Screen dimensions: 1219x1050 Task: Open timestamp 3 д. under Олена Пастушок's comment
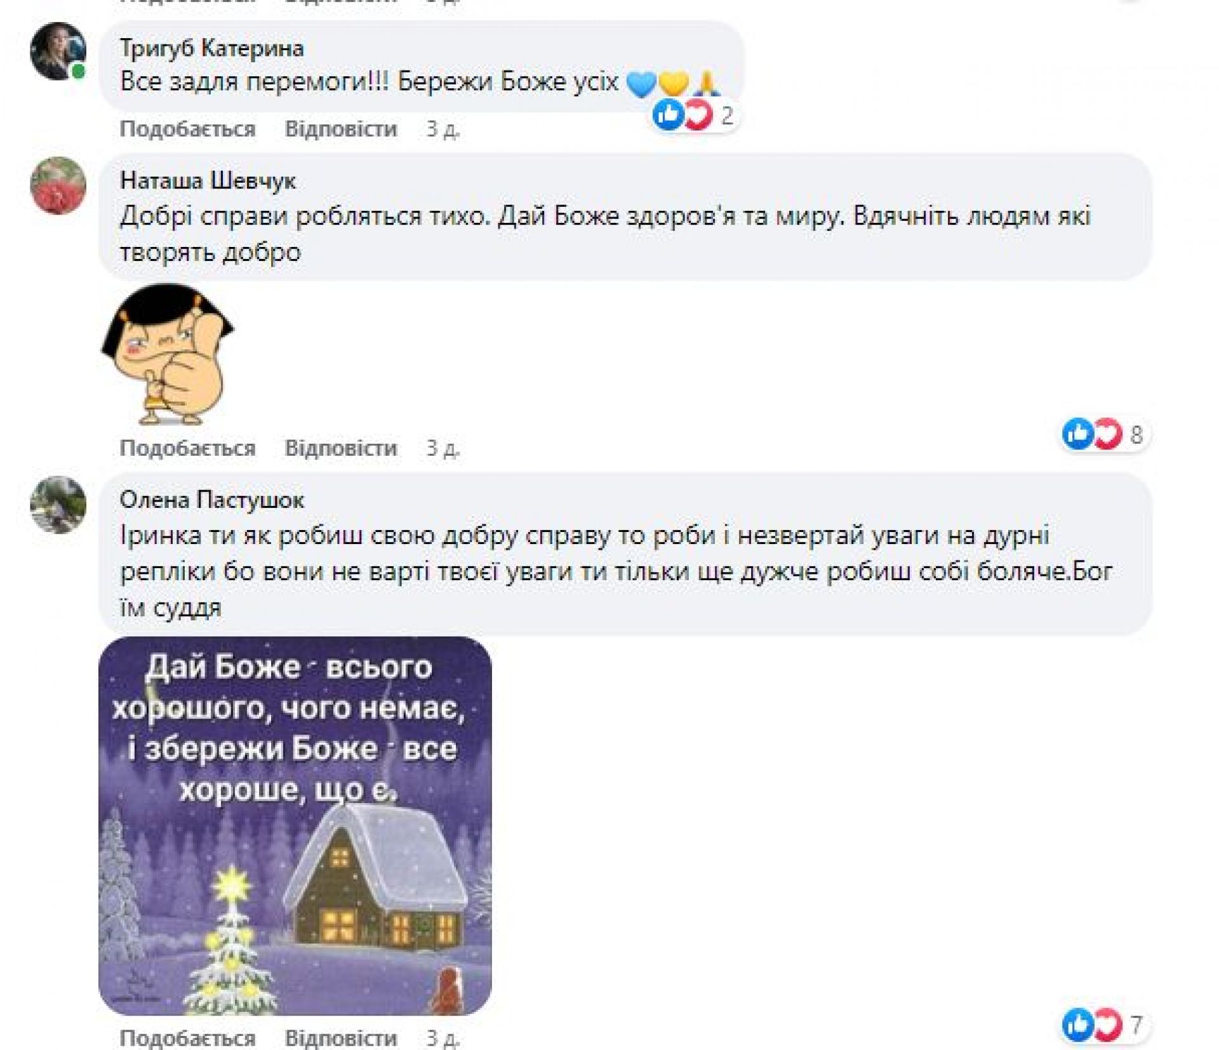[443, 1038]
